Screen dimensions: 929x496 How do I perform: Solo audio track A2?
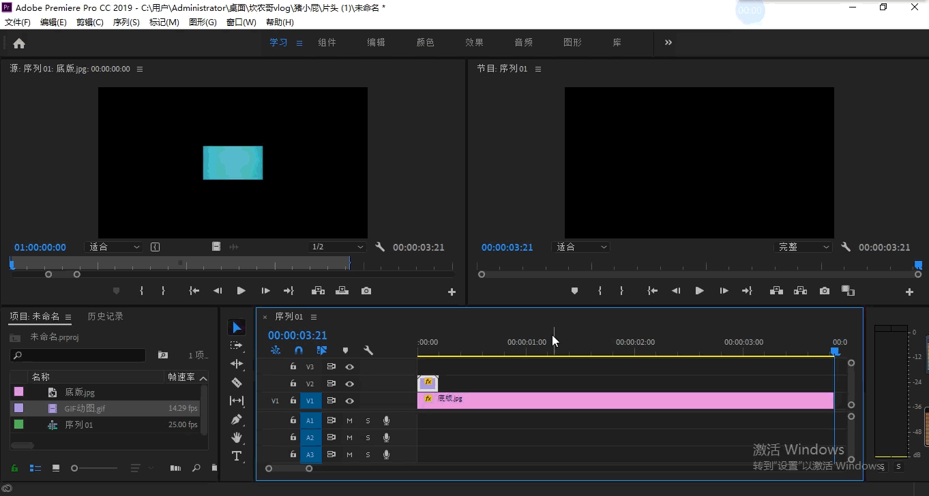click(368, 437)
